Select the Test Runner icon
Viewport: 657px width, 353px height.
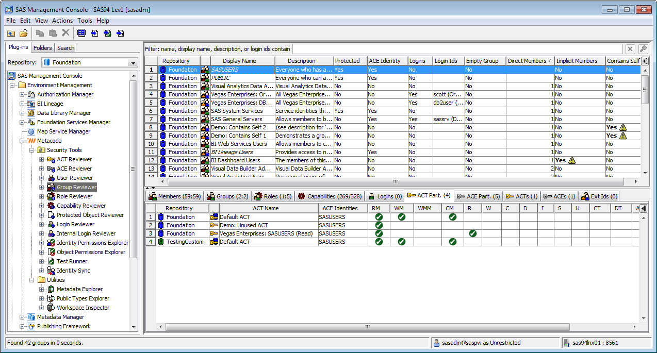(x=51, y=261)
